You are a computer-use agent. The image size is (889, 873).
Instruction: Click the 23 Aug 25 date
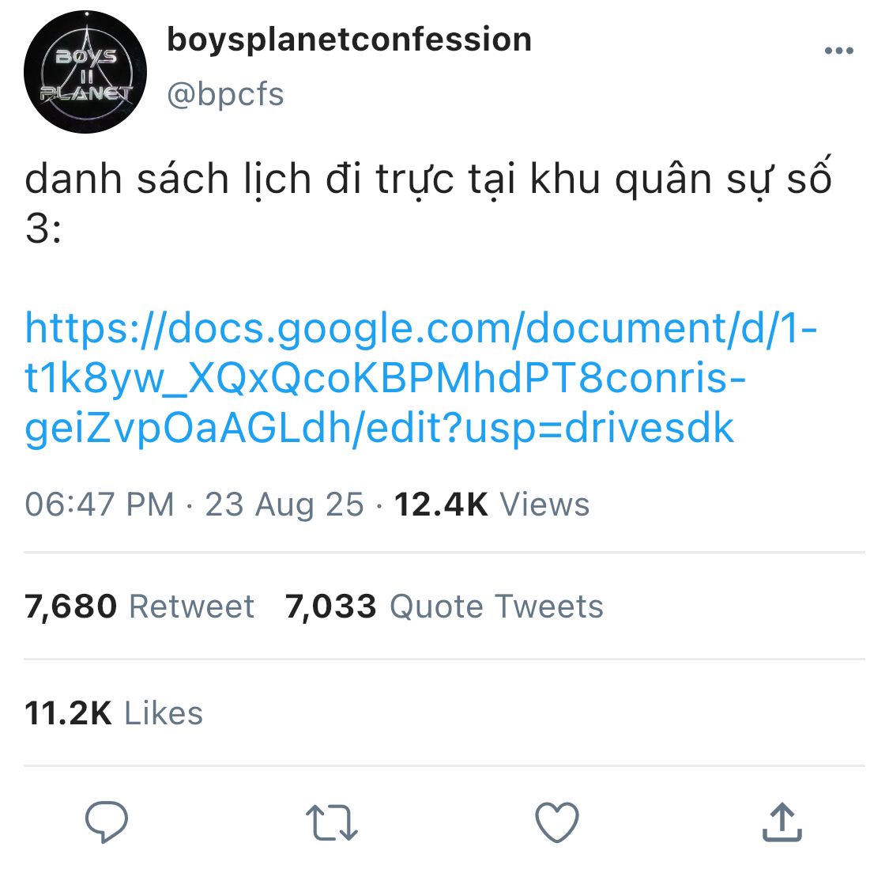[x=284, y=505]
